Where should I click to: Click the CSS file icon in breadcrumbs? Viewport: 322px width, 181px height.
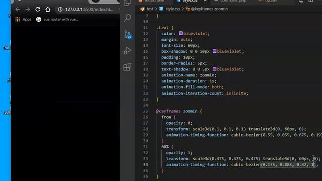(x=161, y=9)
